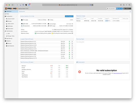This screenshot has width=136, height=104.
Task: Click the IO delay icon
Action: pos(48,20)
